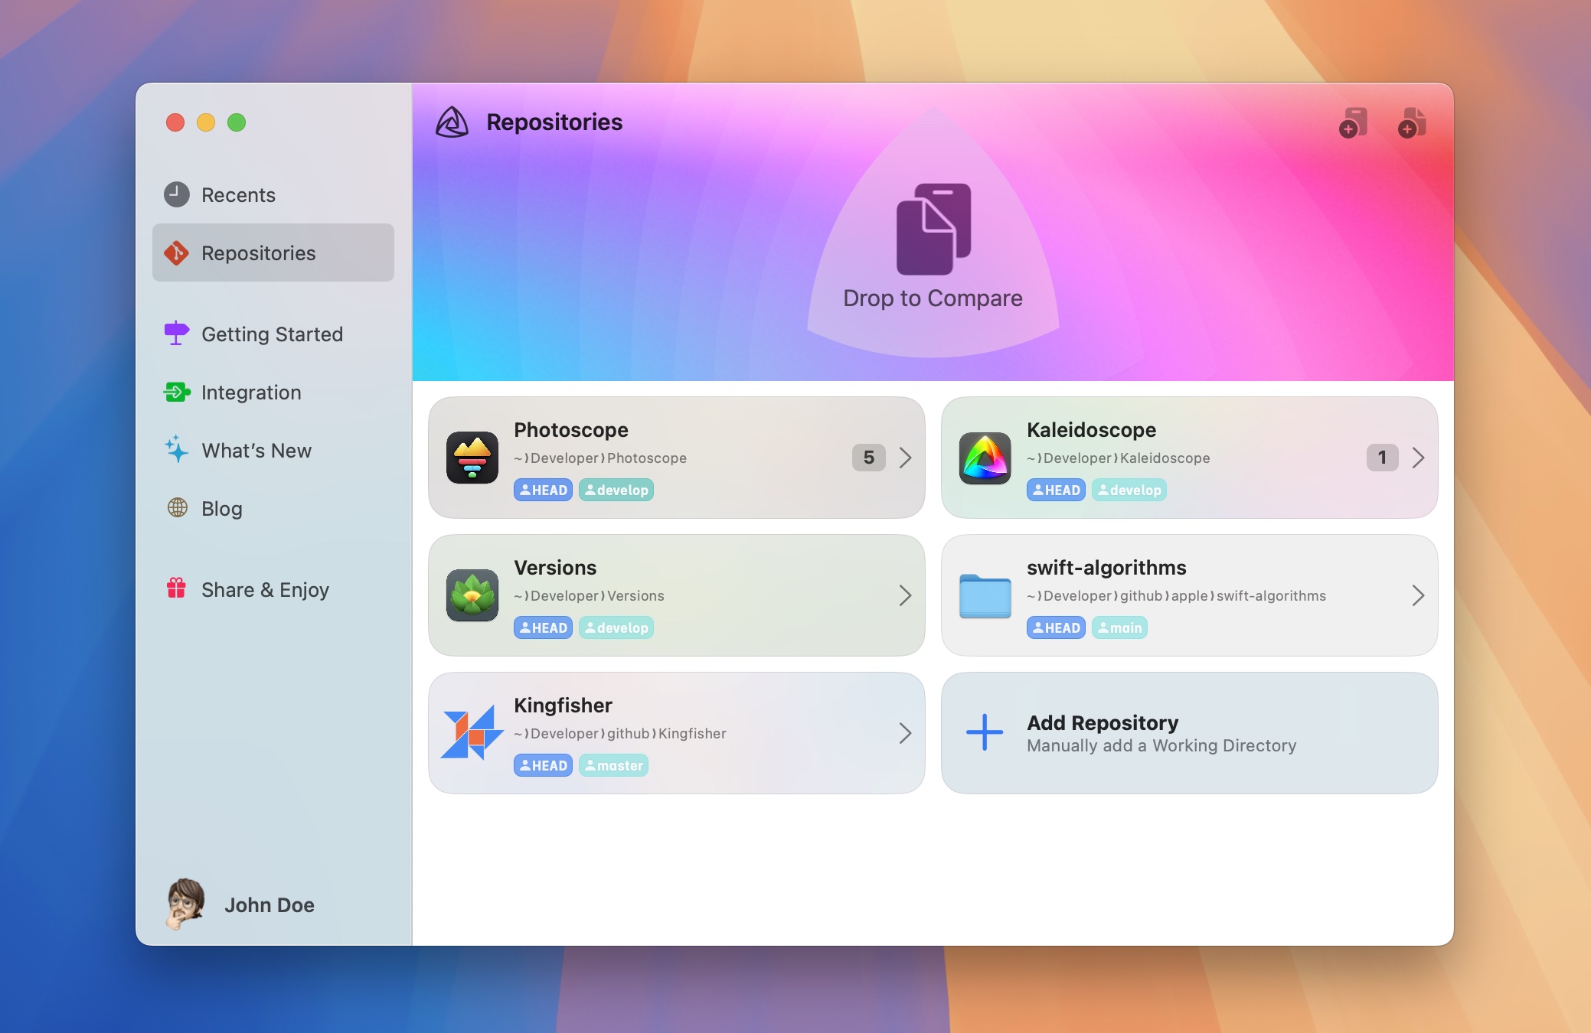Expand Kaleidoscope repository chevron
Image resolution: width=1591 pixels, height=1033 pixels.
click(1418, 458)
